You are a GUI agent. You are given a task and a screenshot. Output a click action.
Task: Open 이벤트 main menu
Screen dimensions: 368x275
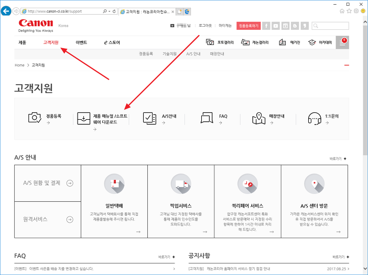[81, 42]
